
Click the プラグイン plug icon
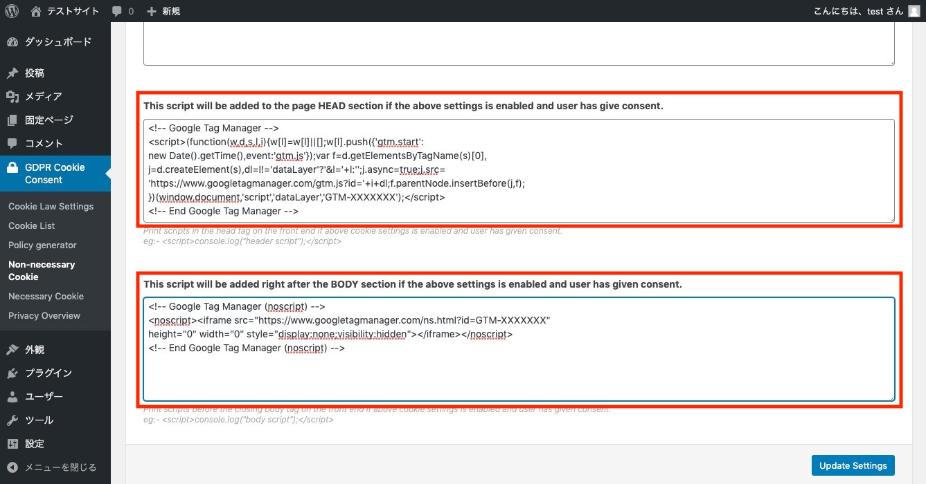[12, 373]
